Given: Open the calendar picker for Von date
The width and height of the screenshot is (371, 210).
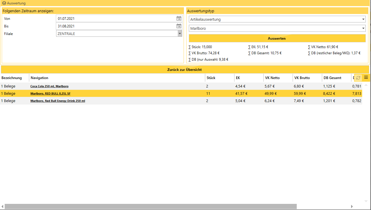Looking at the screenshot, I should [x=179, y=19].
